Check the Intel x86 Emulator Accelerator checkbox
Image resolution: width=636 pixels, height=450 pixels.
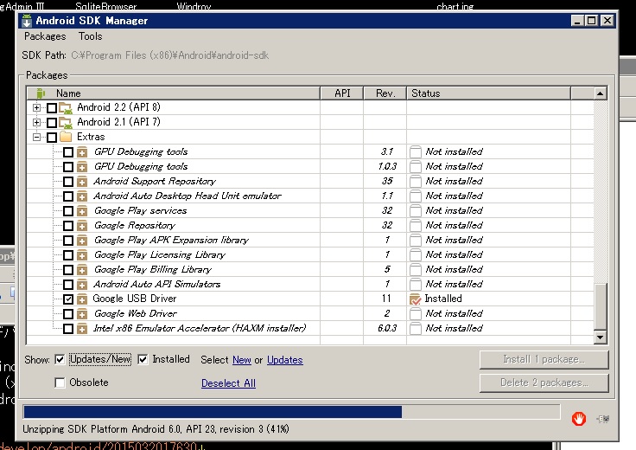(68, 329)
